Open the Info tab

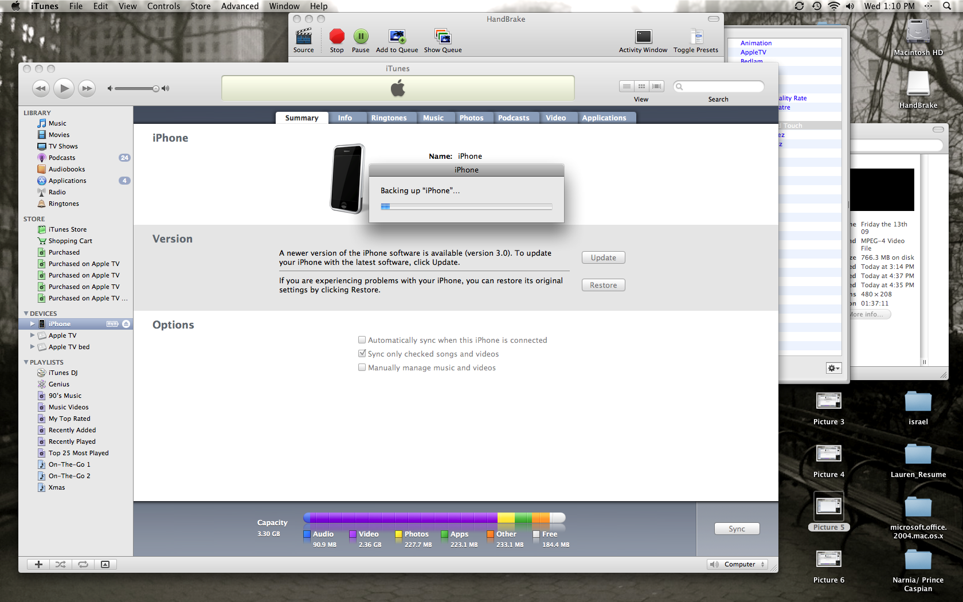coord(345,118)
